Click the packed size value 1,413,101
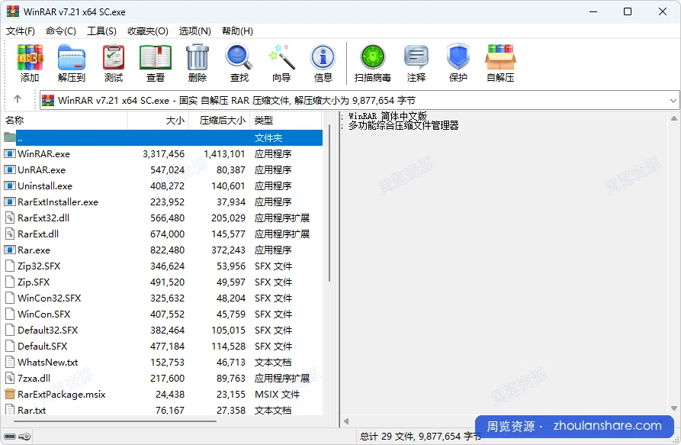 tap(224, 154)
